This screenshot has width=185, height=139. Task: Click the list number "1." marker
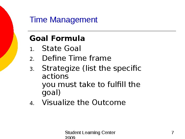pyautogui.click(x=32, y=49)
